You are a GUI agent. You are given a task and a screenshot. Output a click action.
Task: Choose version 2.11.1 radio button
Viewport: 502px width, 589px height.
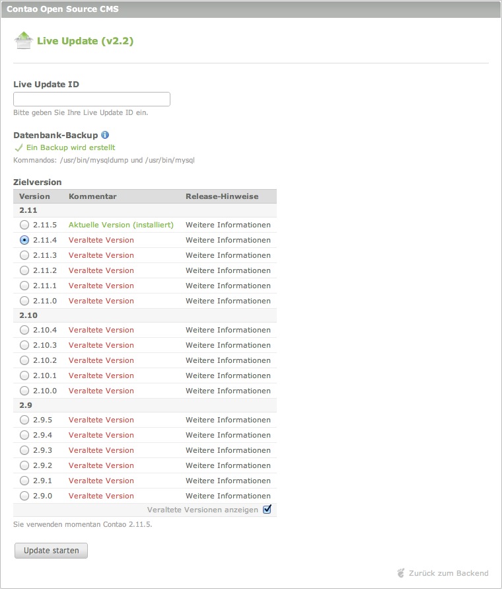point(24,286)
